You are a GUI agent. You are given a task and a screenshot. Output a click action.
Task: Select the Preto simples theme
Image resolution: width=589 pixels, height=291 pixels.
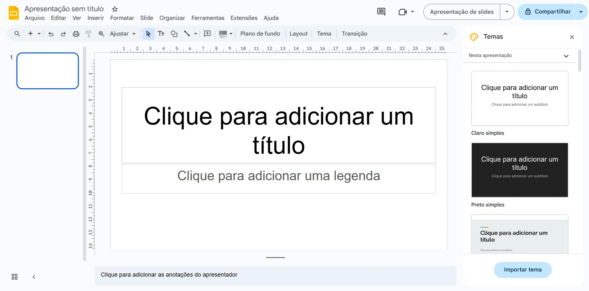(519, 170)
